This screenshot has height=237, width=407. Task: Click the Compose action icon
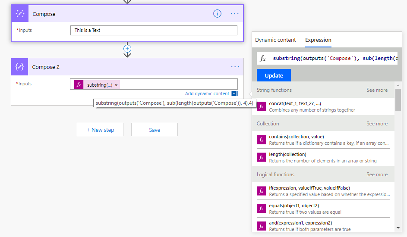(20, 13)
